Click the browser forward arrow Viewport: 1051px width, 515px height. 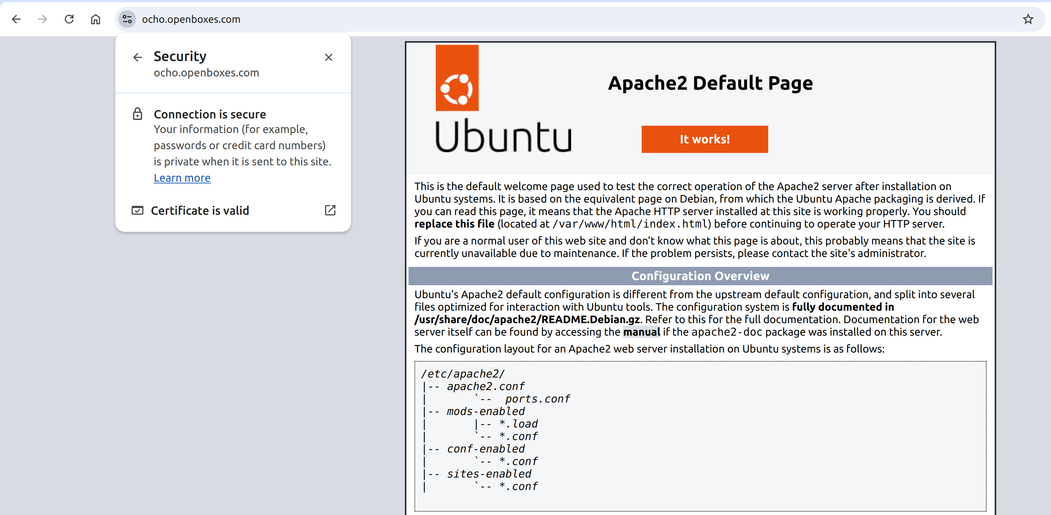42,19
